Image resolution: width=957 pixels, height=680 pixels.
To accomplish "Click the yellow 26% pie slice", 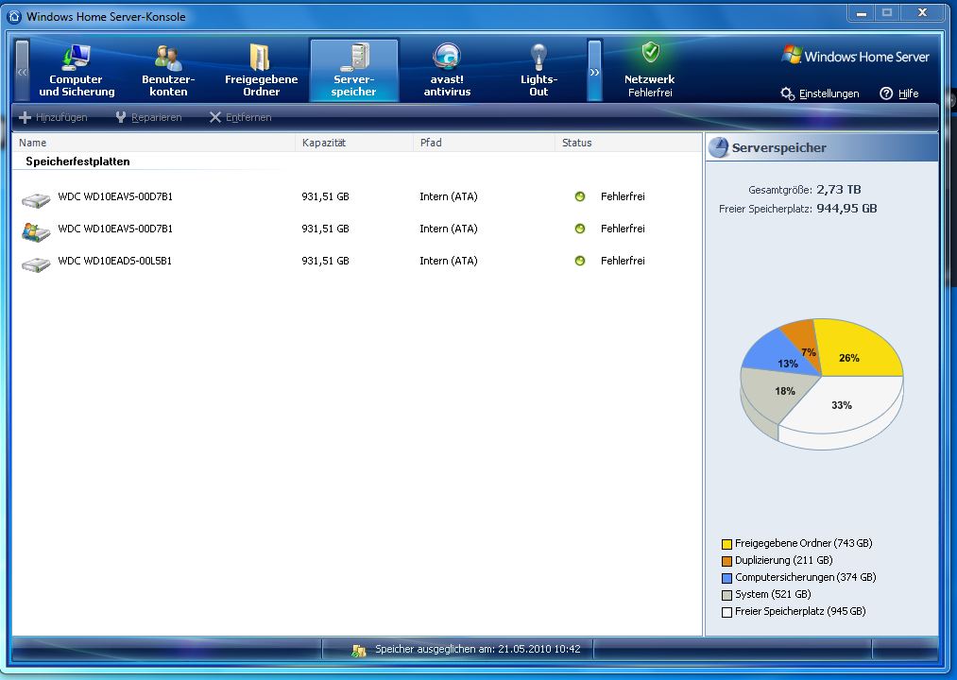I will 858,349.
